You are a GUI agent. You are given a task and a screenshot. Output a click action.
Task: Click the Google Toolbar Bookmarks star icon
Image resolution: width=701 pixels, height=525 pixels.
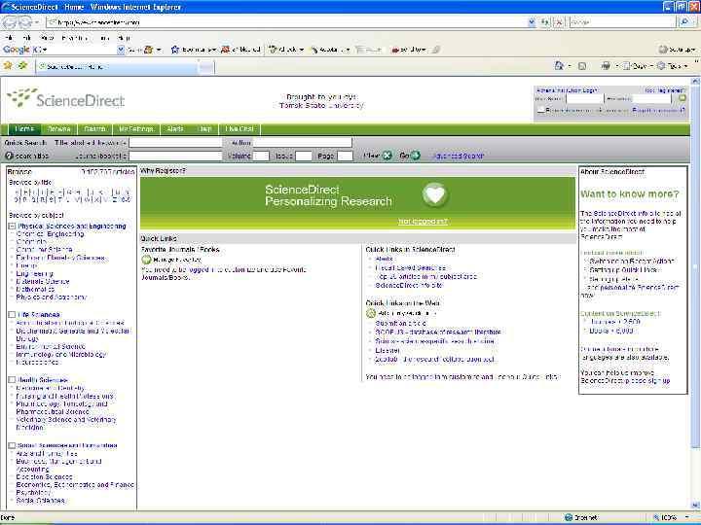(175, 50)
